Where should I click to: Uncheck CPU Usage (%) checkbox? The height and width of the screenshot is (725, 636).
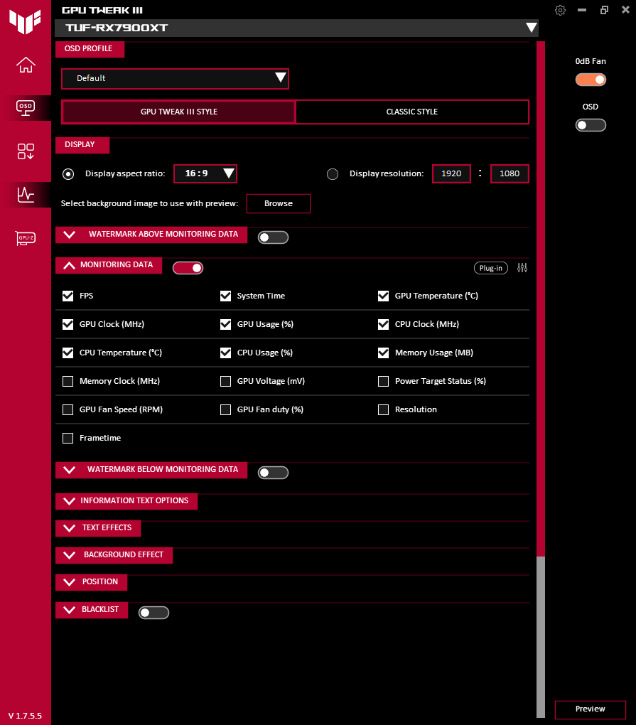225,353
